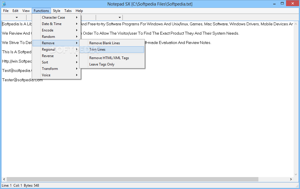Click the 'Col: 1' status bar entry

click(x=17, y=186)
